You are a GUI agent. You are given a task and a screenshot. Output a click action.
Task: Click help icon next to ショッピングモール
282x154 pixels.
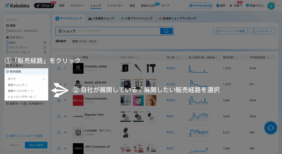click(35, 97)
